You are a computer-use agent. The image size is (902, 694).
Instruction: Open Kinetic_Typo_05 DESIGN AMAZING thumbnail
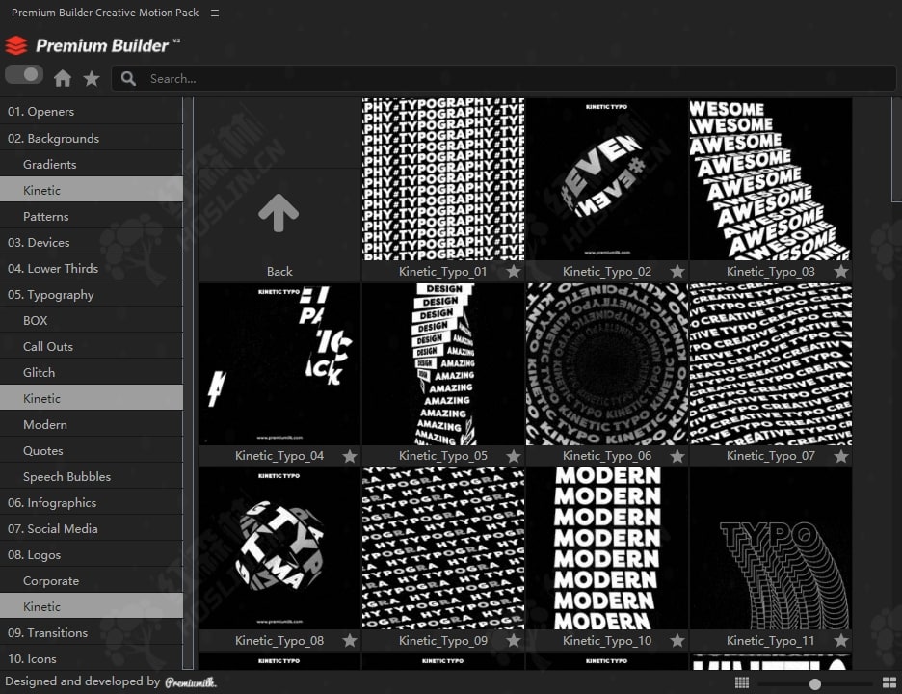click(x=443, y=364)
